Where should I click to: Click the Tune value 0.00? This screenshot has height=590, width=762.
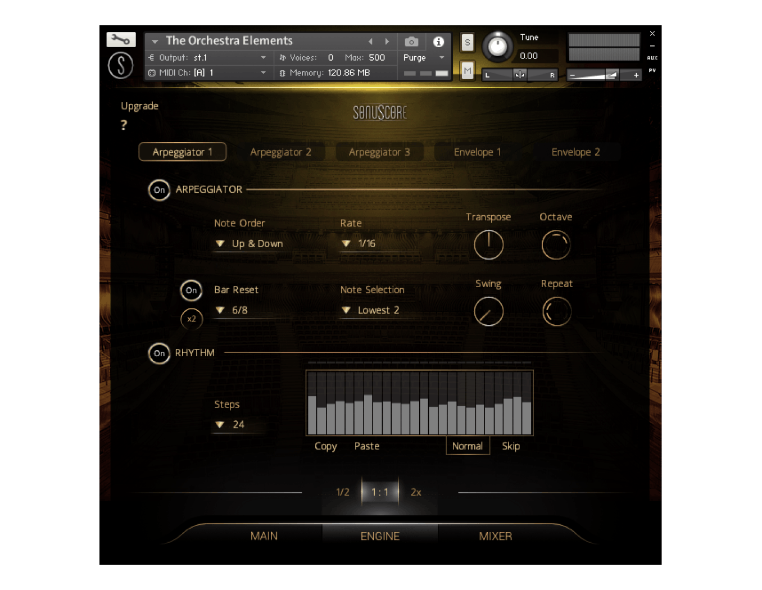[529, 56]
